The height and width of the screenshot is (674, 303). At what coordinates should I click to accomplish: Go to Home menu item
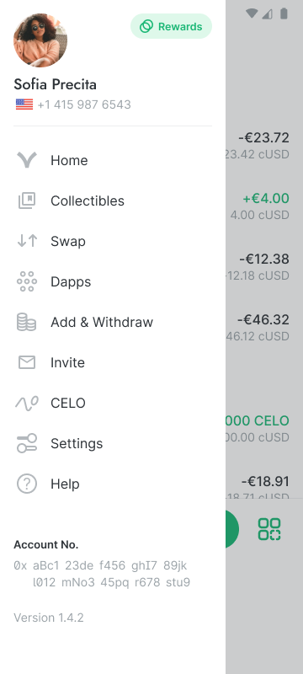point(113,160)
